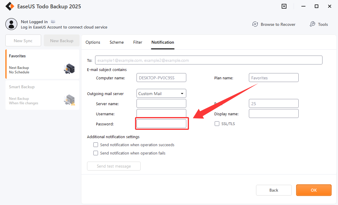Image resolution: width=338 pixels, height=205 pixels.
Task: Click the Not Logged in label
Action: 34,22
